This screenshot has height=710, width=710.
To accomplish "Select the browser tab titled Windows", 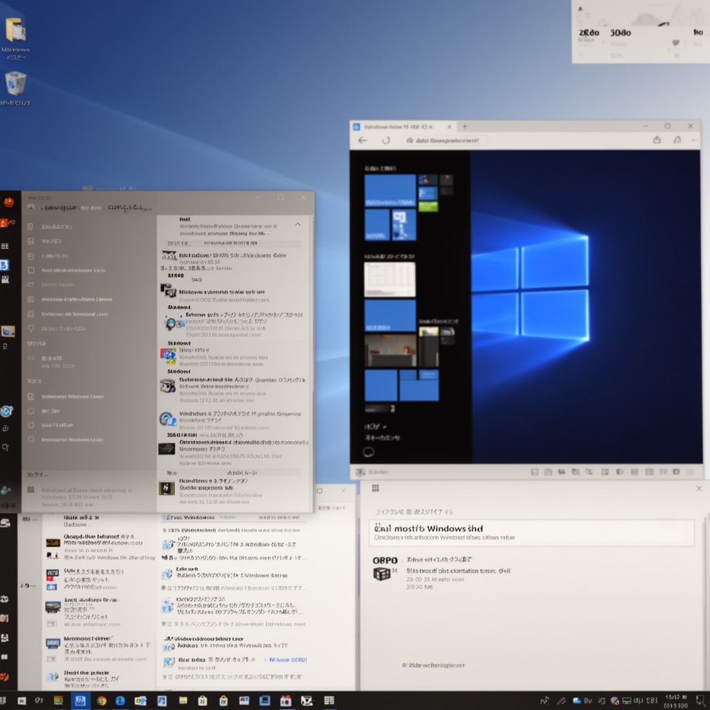I will coord(403,127).
